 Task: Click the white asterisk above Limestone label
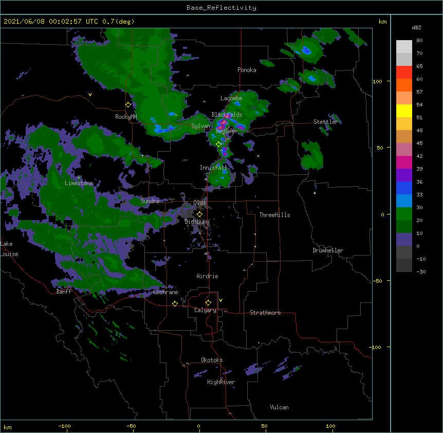tap(79, 178)
